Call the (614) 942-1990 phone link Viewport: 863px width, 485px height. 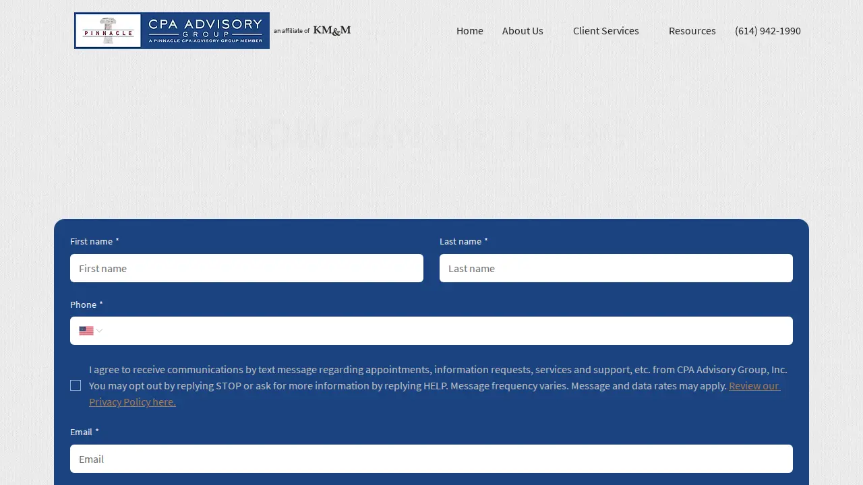coord(768,30)
